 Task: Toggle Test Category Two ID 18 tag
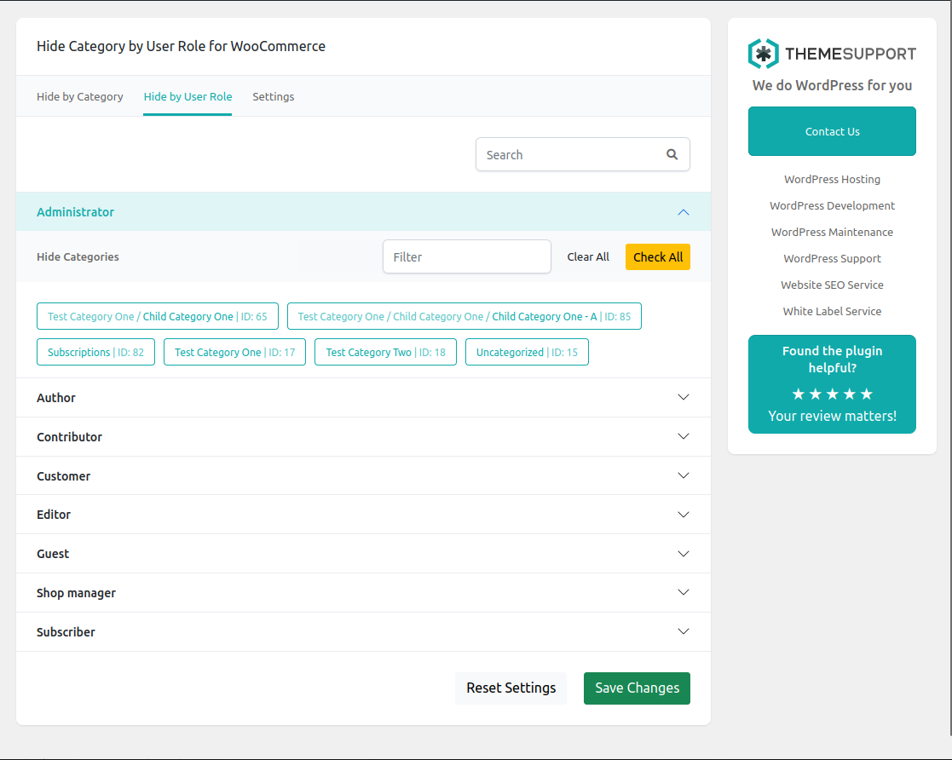tap(385, 352)
